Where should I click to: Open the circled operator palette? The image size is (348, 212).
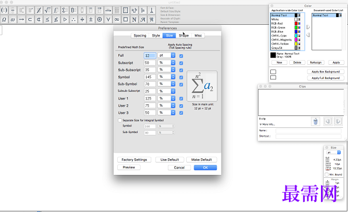point(100,19)
